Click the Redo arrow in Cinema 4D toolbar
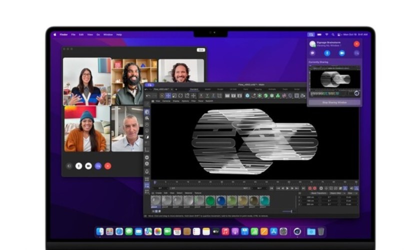Image resolution: width=420 pixels, height=250 pixels. 154,95
